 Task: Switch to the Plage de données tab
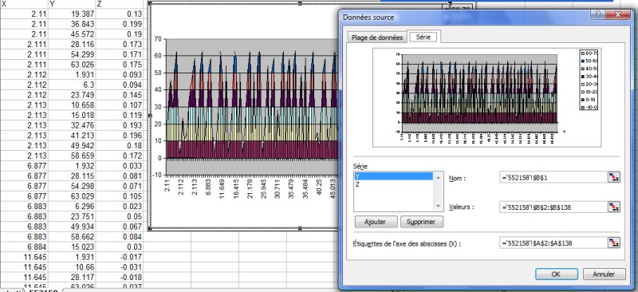[x=376, y=37]
